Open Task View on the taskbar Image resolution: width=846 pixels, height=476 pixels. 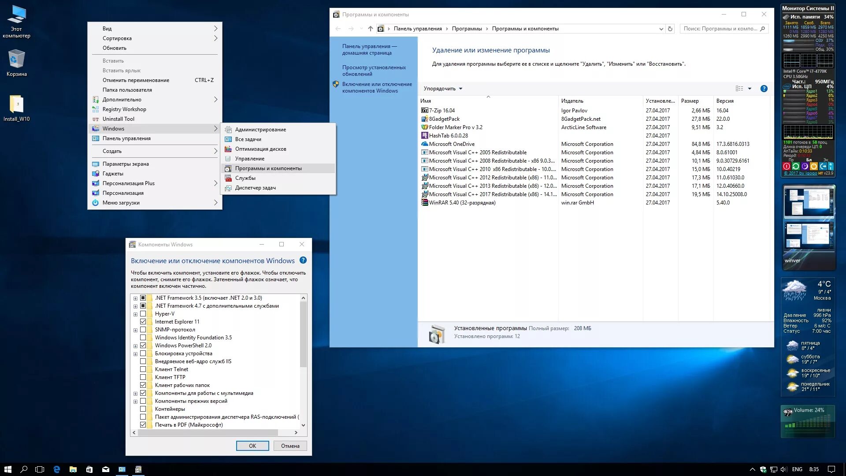coord(40,469)
